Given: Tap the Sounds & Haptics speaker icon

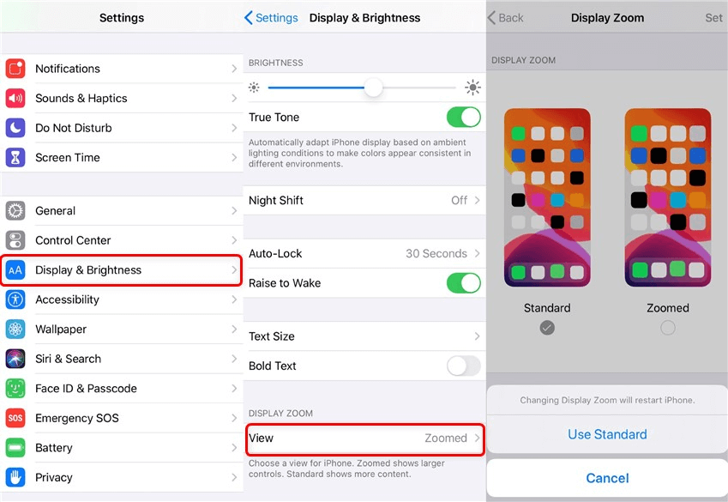Looking at the screenshot, I should pyautogui.click(x=15, y=98).
